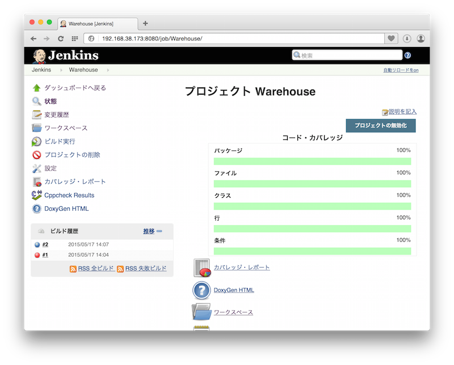This screenshot has height=365, width=454.
Task: Click the build execution clock icon
Action: pos(37,142)
